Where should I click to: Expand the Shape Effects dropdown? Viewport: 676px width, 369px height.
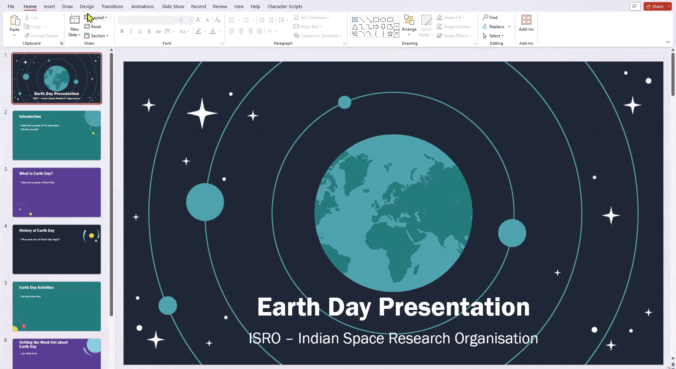471,36
